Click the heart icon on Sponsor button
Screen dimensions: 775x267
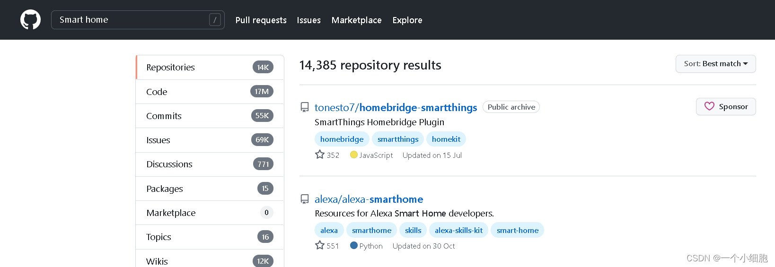click(709, 106)
